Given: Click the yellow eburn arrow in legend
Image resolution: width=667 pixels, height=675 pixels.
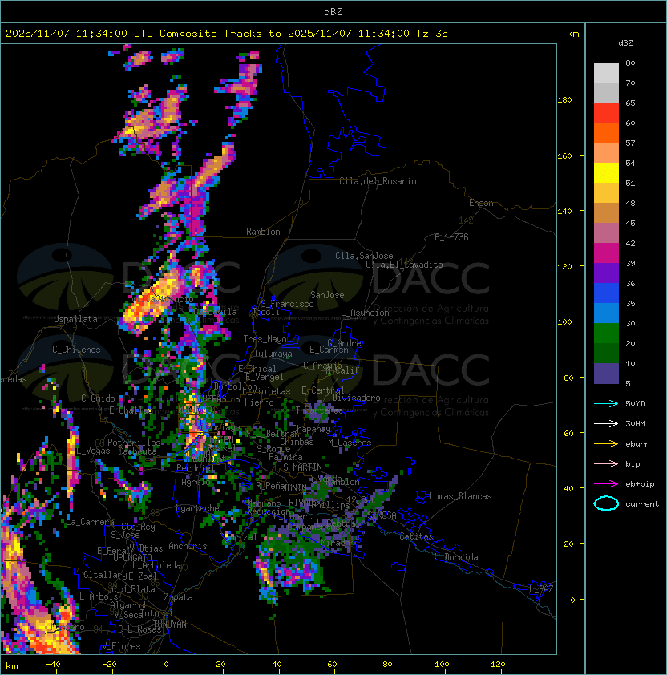Looking at the screenshot, I should pyautogui.click(x=606, y=444).
